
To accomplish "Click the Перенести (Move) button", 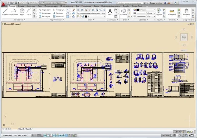I will pos(44,10).
